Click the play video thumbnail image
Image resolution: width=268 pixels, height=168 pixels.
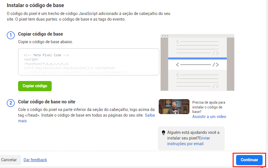(x=174, y=107)
